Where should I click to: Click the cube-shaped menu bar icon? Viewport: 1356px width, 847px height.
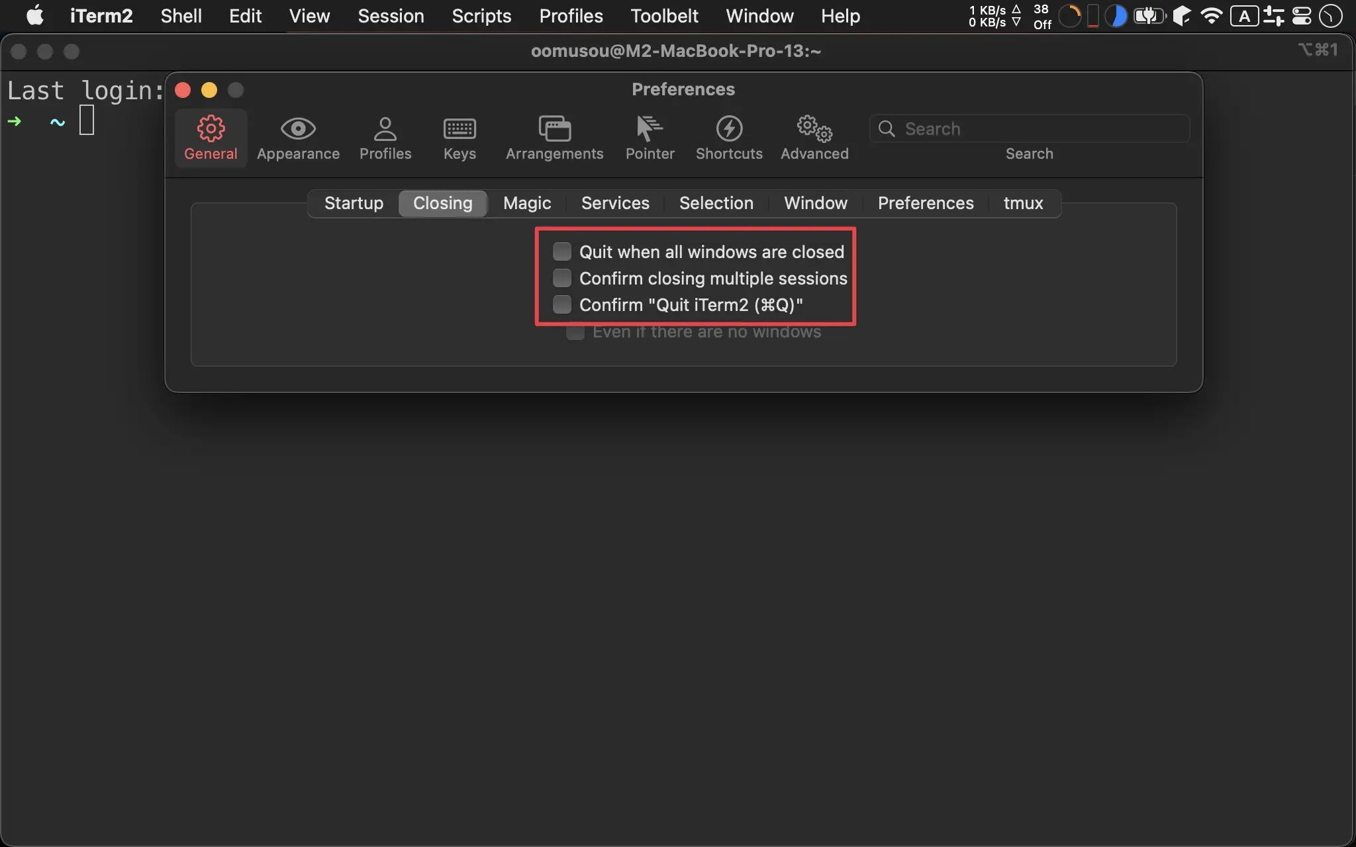(x=1182, y=16)
